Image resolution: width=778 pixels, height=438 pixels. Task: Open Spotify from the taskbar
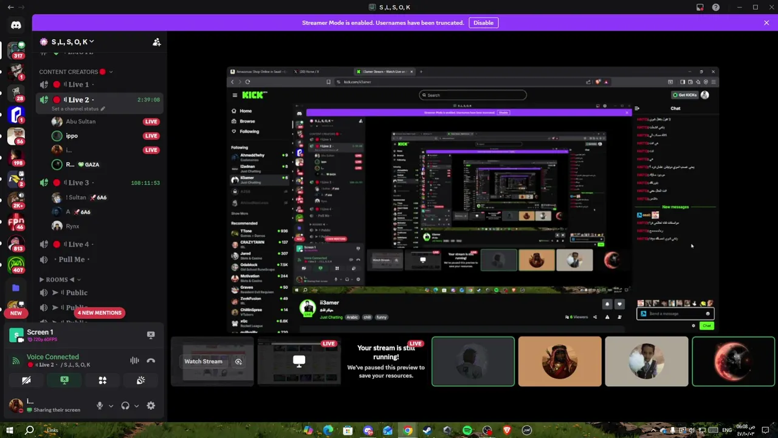coord(467,430)
